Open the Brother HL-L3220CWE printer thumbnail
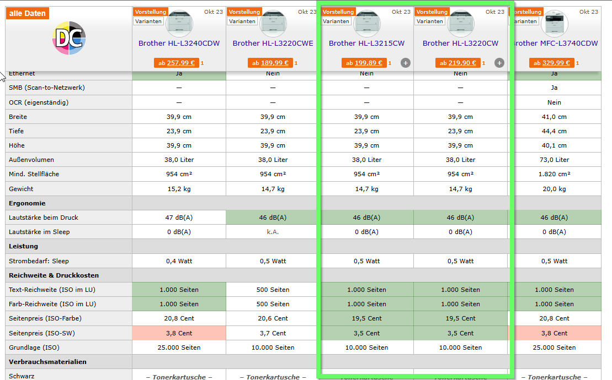612x380 pixels. [x=273, y=24]
